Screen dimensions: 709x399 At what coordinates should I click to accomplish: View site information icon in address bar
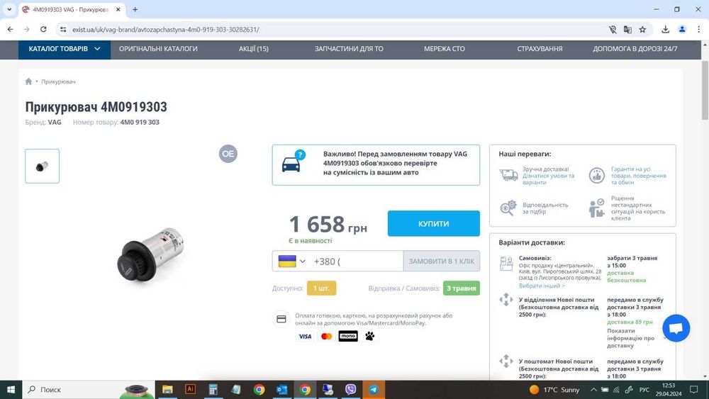(x=63, y=29)
